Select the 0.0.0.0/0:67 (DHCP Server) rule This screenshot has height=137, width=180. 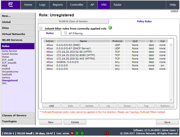tap(106, 48)
